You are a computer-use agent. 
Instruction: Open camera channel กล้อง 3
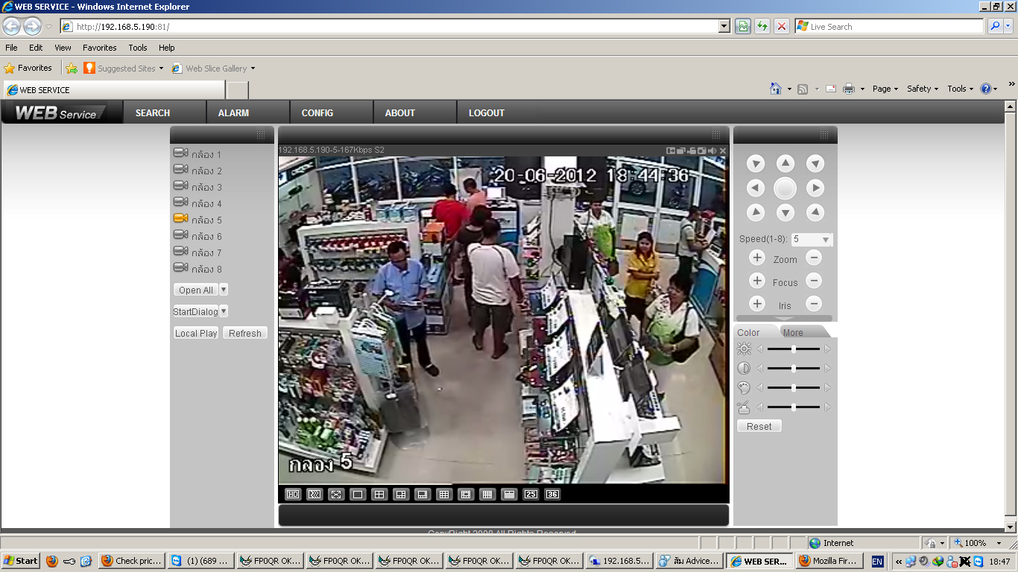(197, 187)
